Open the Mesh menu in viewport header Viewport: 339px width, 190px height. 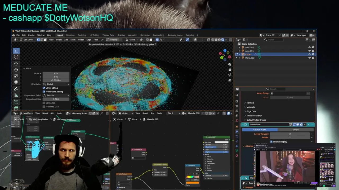73,40
